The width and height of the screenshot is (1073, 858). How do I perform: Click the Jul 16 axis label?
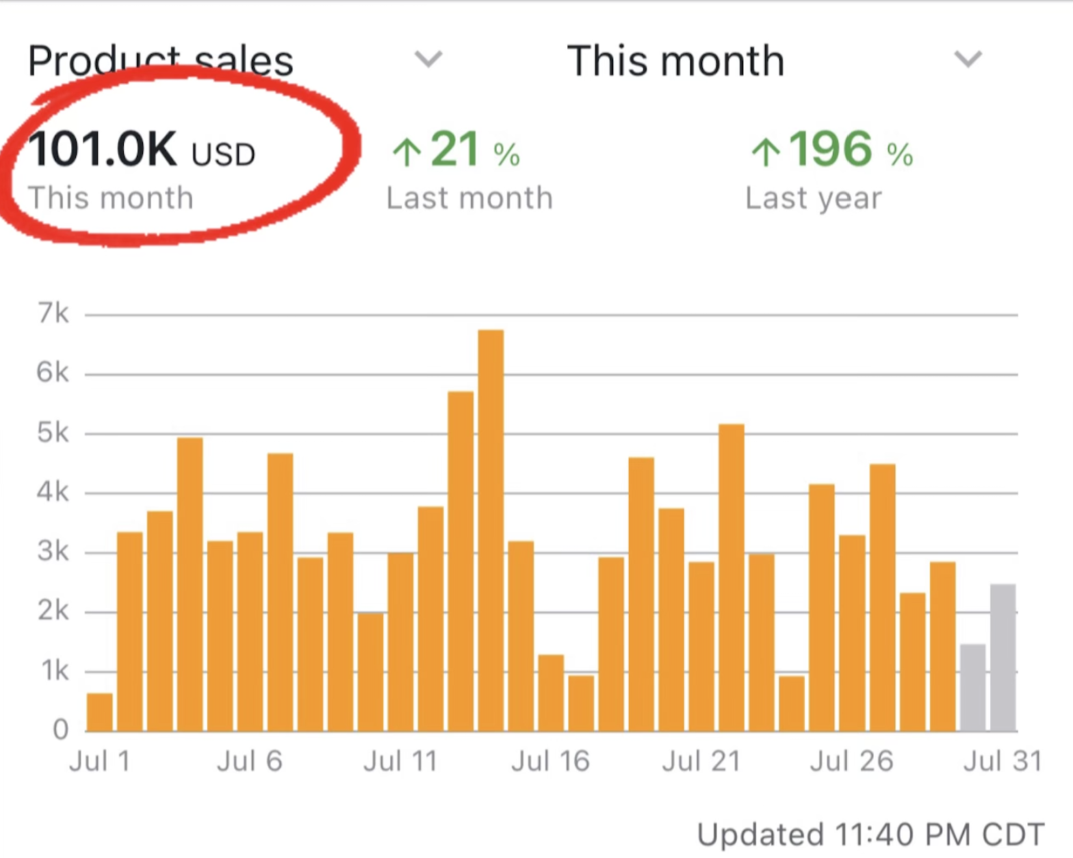550,761
